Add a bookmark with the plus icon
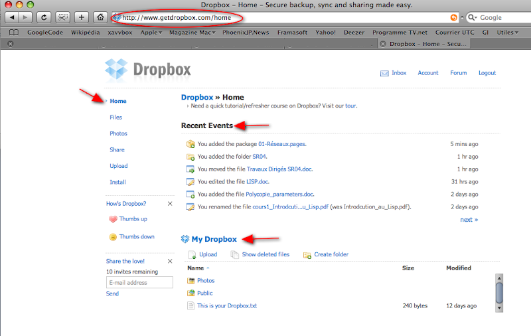Image resolution: width=531 pixels, height=336 pixels. coord(82,17)
